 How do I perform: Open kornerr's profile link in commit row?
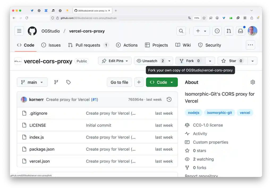point(36,100)
